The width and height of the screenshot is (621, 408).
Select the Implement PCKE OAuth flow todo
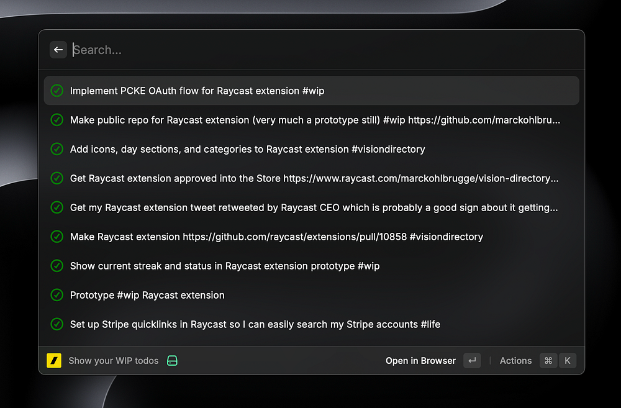point(197,91)
